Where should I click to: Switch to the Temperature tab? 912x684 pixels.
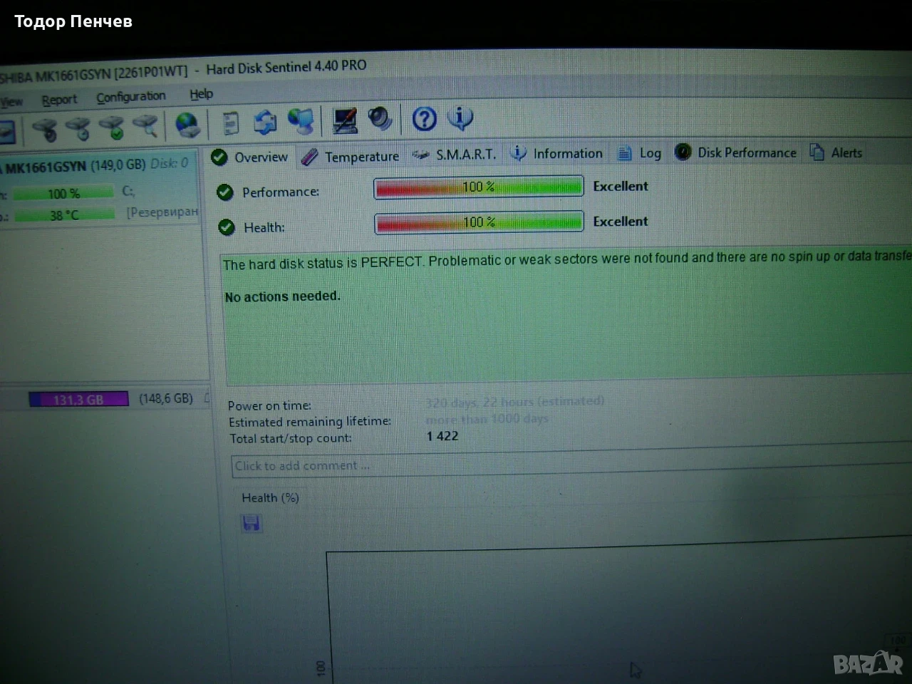[351, 157]
